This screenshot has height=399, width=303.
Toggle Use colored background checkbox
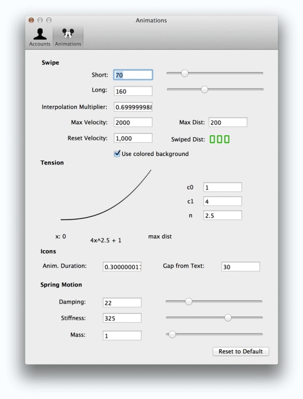[x=117, y=154]
